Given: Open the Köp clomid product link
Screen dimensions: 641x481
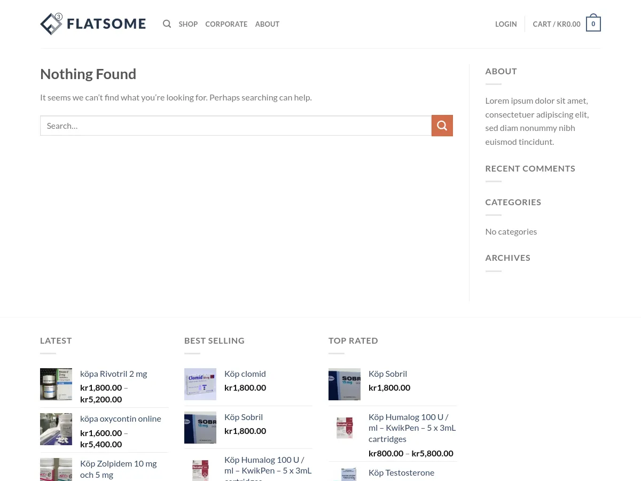Looking at the screenshot, I should coord(245,374).
